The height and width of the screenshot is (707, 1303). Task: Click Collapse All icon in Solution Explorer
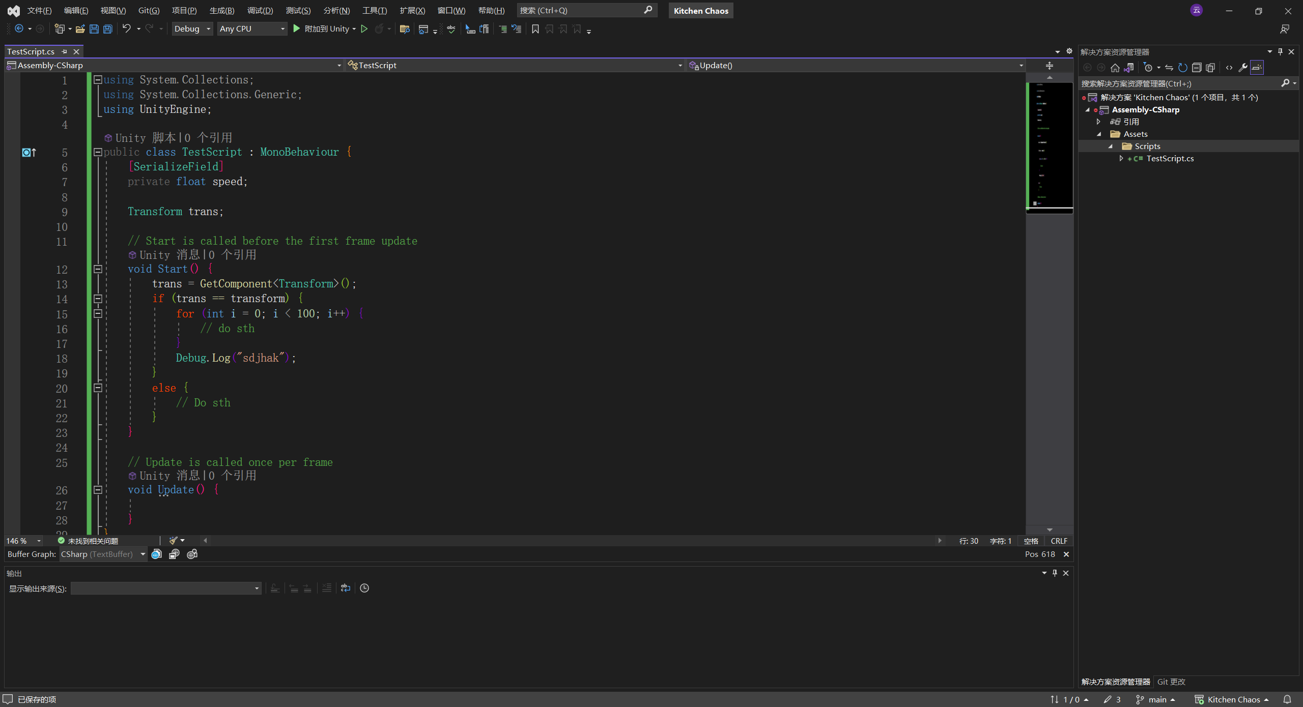click(x=1197, y=68)
